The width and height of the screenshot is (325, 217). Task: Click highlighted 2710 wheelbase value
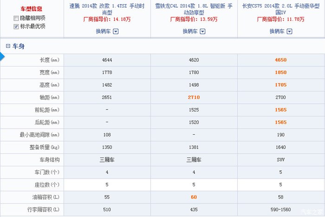194,98
